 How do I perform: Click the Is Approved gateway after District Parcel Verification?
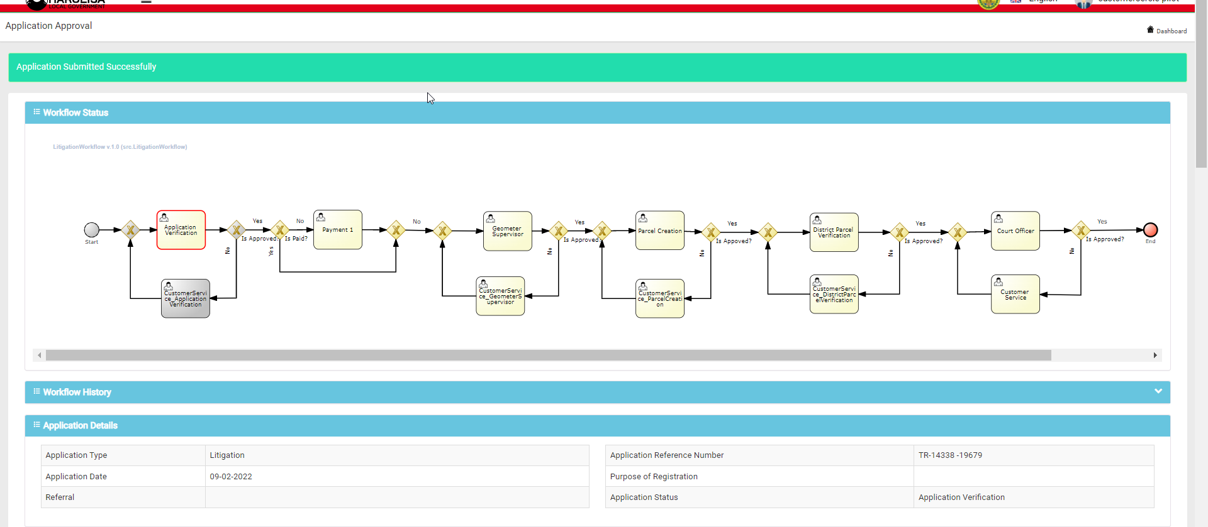[900, 232]
